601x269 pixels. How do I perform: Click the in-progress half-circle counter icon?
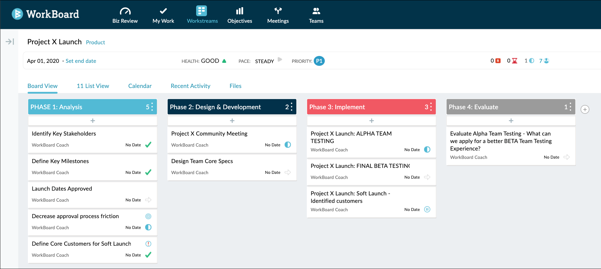click(532, 61)
